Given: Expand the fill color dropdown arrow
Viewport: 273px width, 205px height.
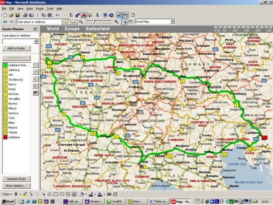Looking at the screenshot, I should [86, 194].
